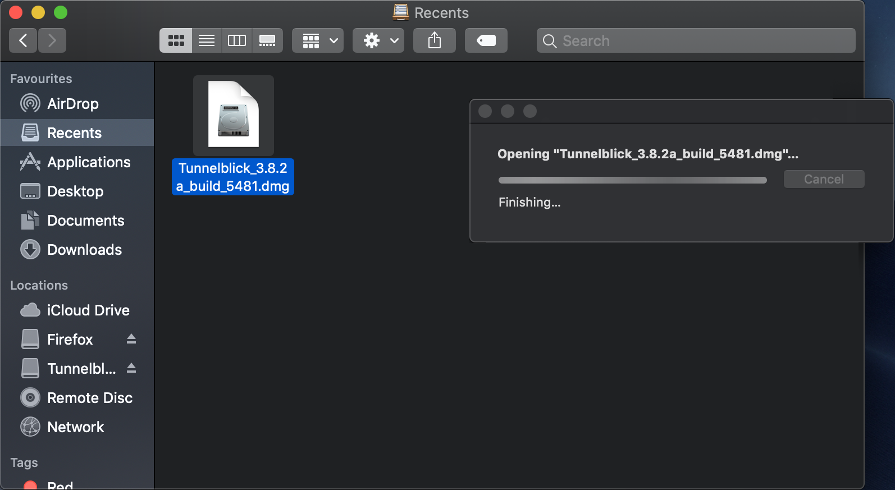Click the Downloads sidebar icon
Screen dimensions: 895x490
[x=30, y=249]
